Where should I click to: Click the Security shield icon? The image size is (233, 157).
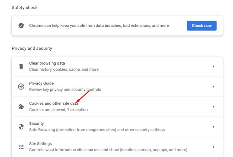tap(21, 127)
